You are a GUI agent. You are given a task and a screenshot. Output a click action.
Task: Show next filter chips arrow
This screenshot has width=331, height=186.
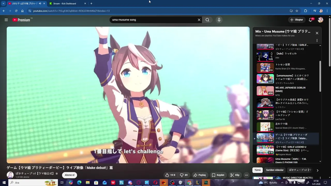318,170
